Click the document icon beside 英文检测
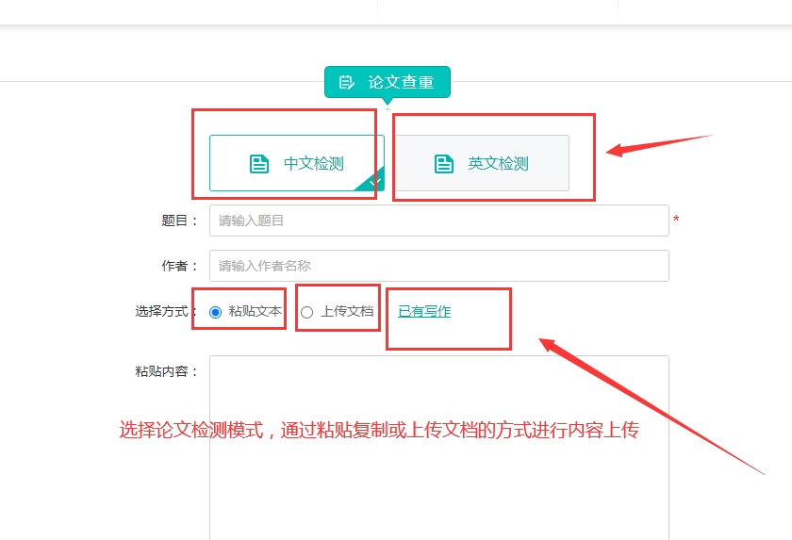The width and height of the screenshot is (792, 540). point(444,164)
